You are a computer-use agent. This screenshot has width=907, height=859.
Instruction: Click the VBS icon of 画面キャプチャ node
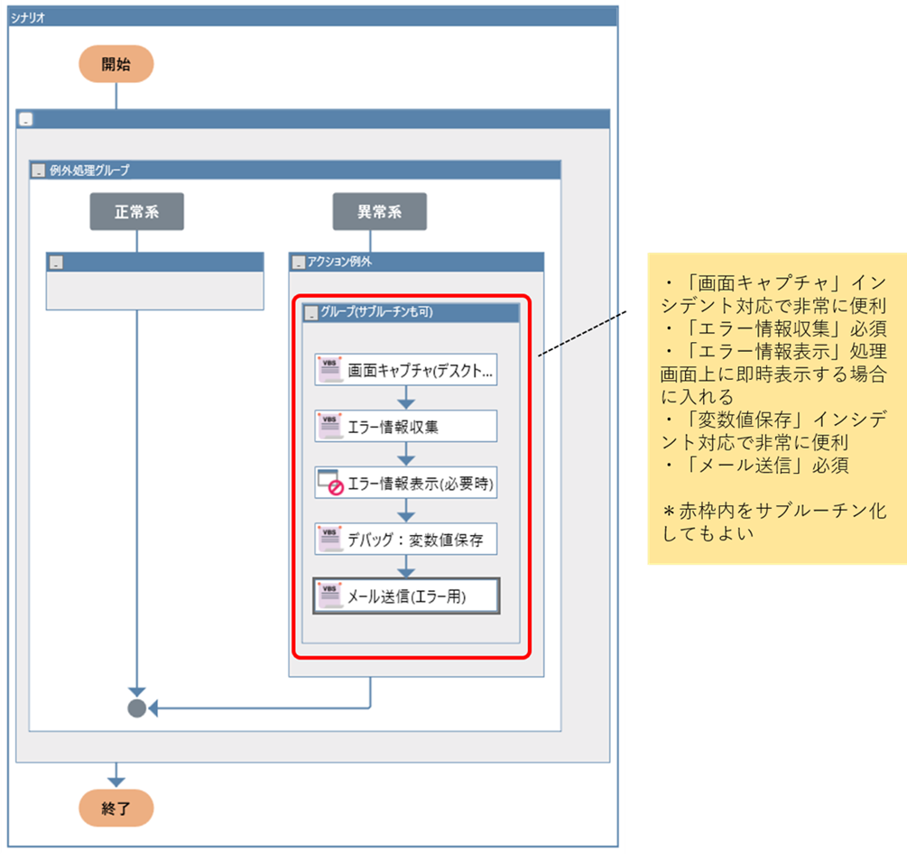click(x=330, y=369)
